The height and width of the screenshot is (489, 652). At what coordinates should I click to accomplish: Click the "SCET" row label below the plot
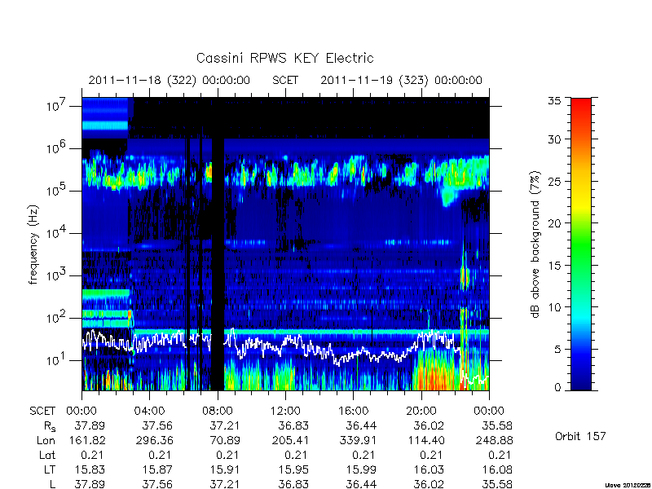coord(42,412)
